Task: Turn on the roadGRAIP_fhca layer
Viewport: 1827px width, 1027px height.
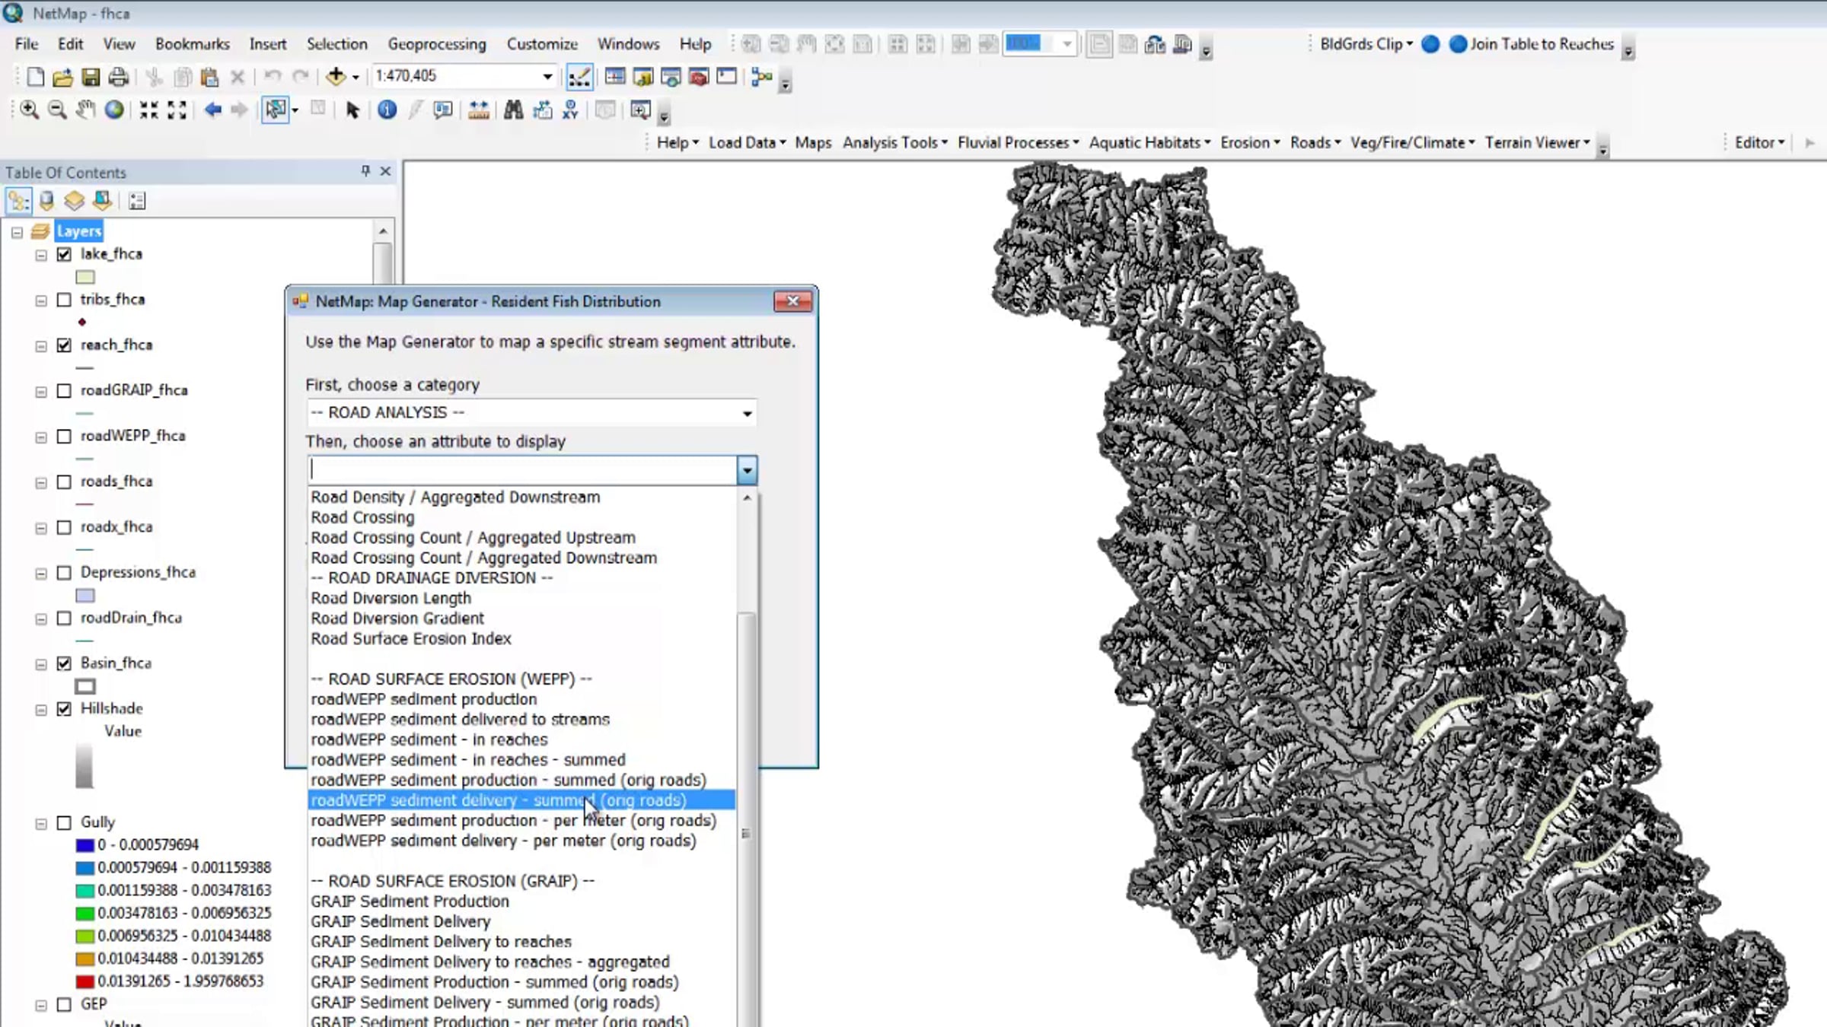Action: pos(65,391)
